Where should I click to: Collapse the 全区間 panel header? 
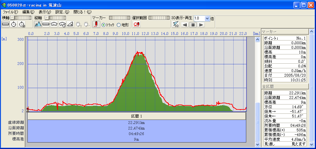coord(285,87)
